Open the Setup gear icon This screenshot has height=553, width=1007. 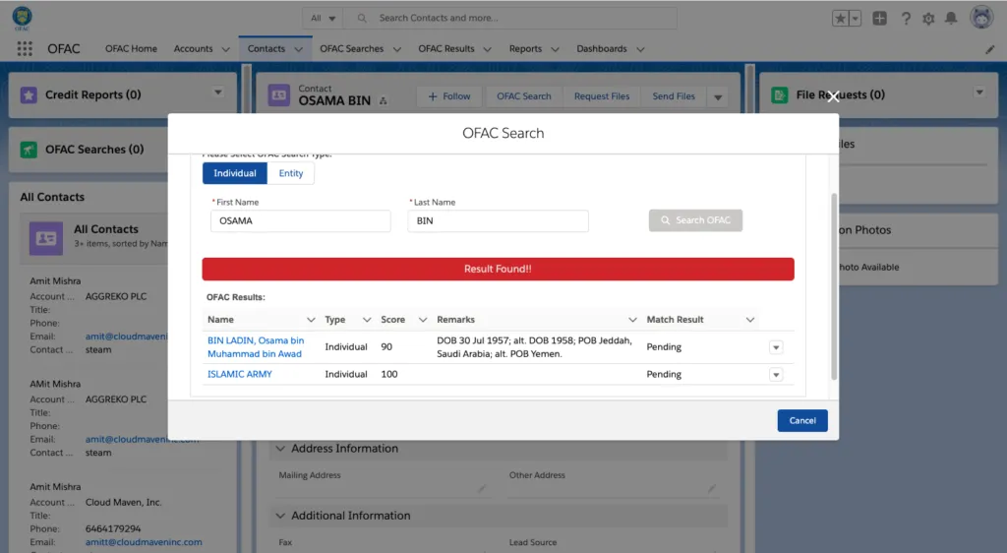(928, 19)
